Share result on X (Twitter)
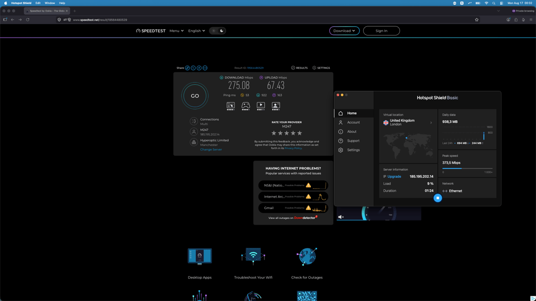This screenshot has height=301, width=536. pos(193,68)
